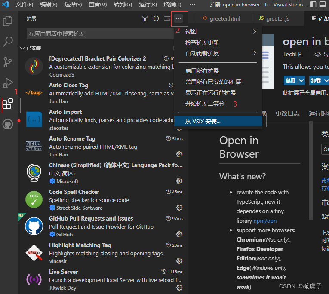Open gear settings for Chinese Language Pack
Screen dimensions: 329x294
click(179, 181)
